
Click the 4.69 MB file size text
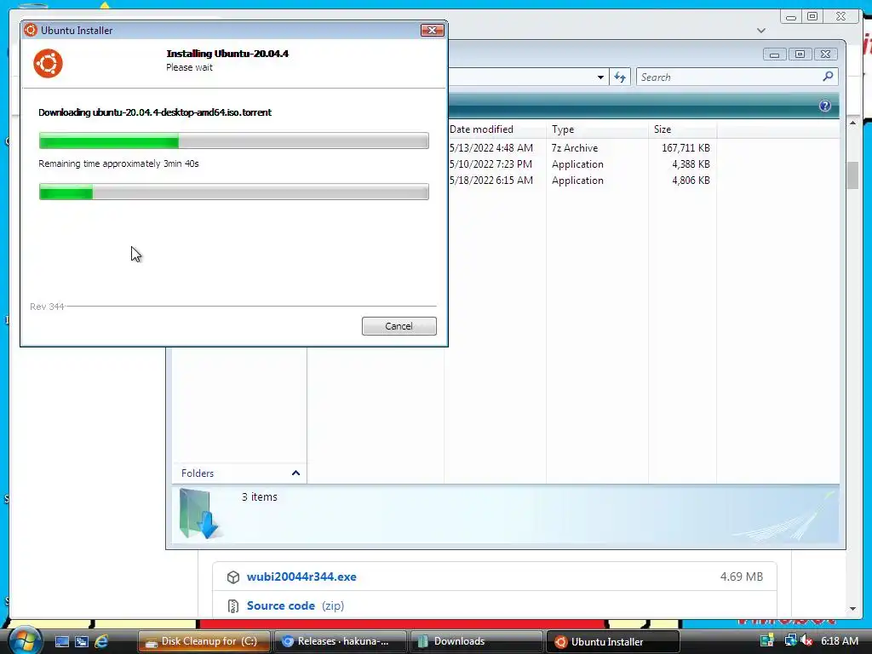(742, 577)
